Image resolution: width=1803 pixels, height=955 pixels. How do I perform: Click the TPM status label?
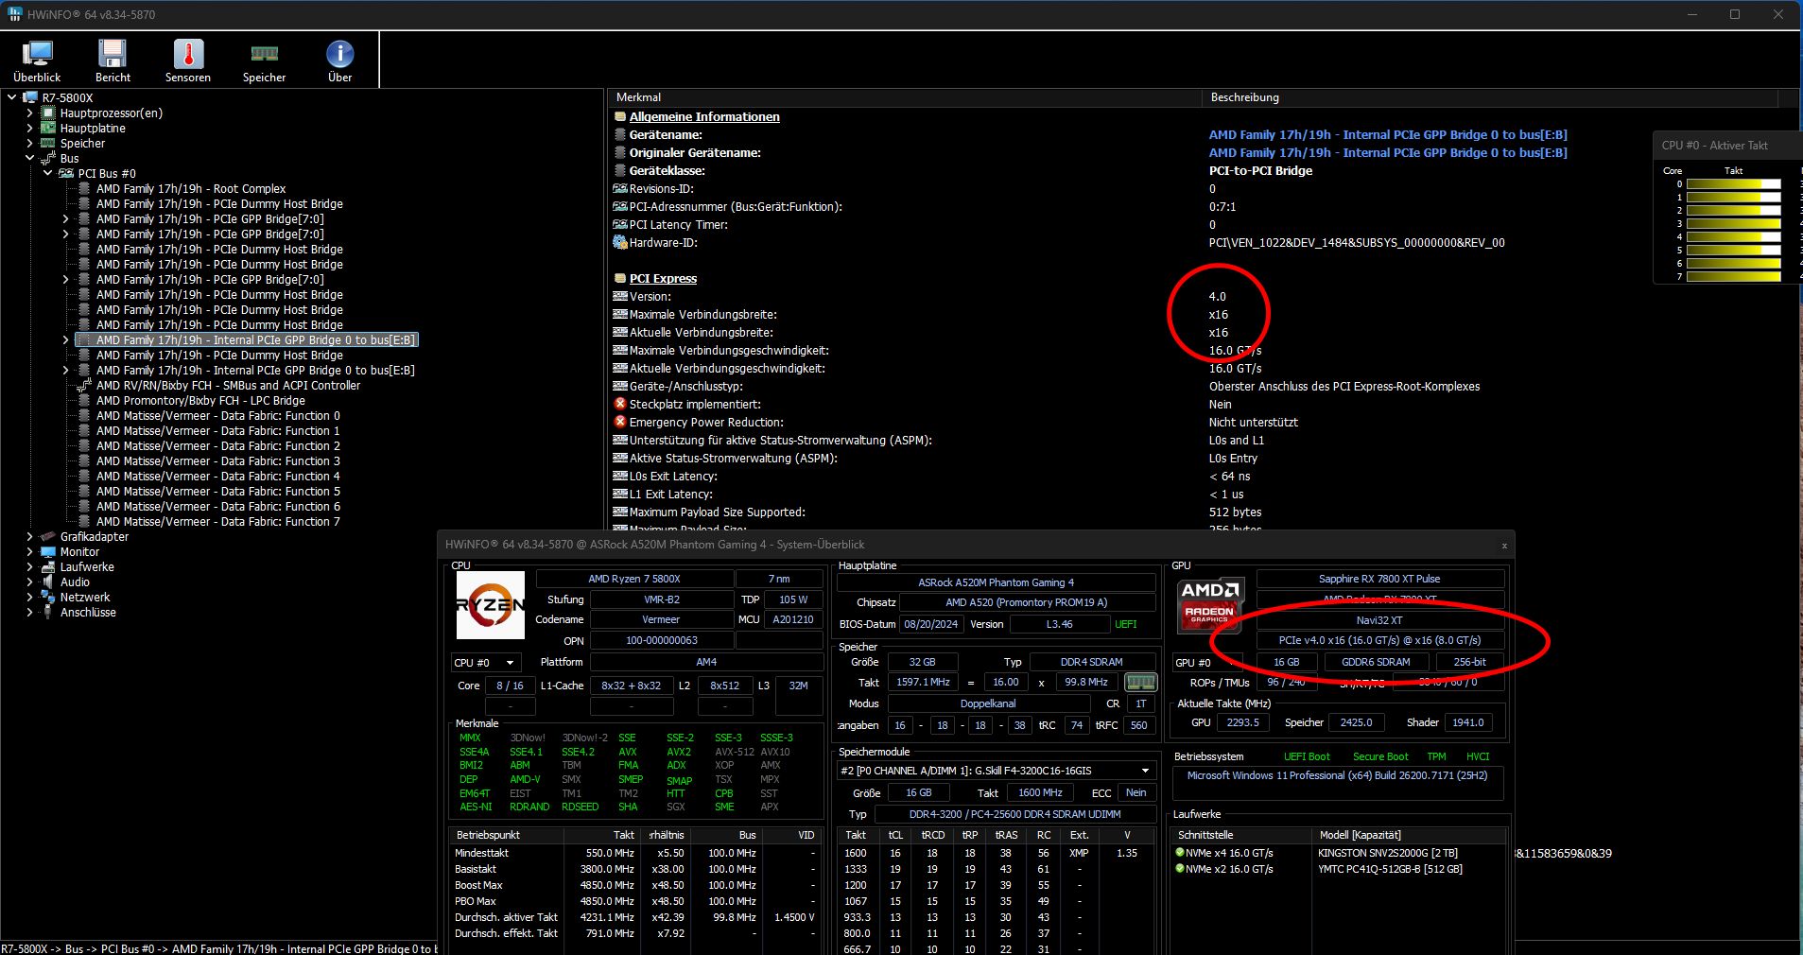tap(1436, 756)
